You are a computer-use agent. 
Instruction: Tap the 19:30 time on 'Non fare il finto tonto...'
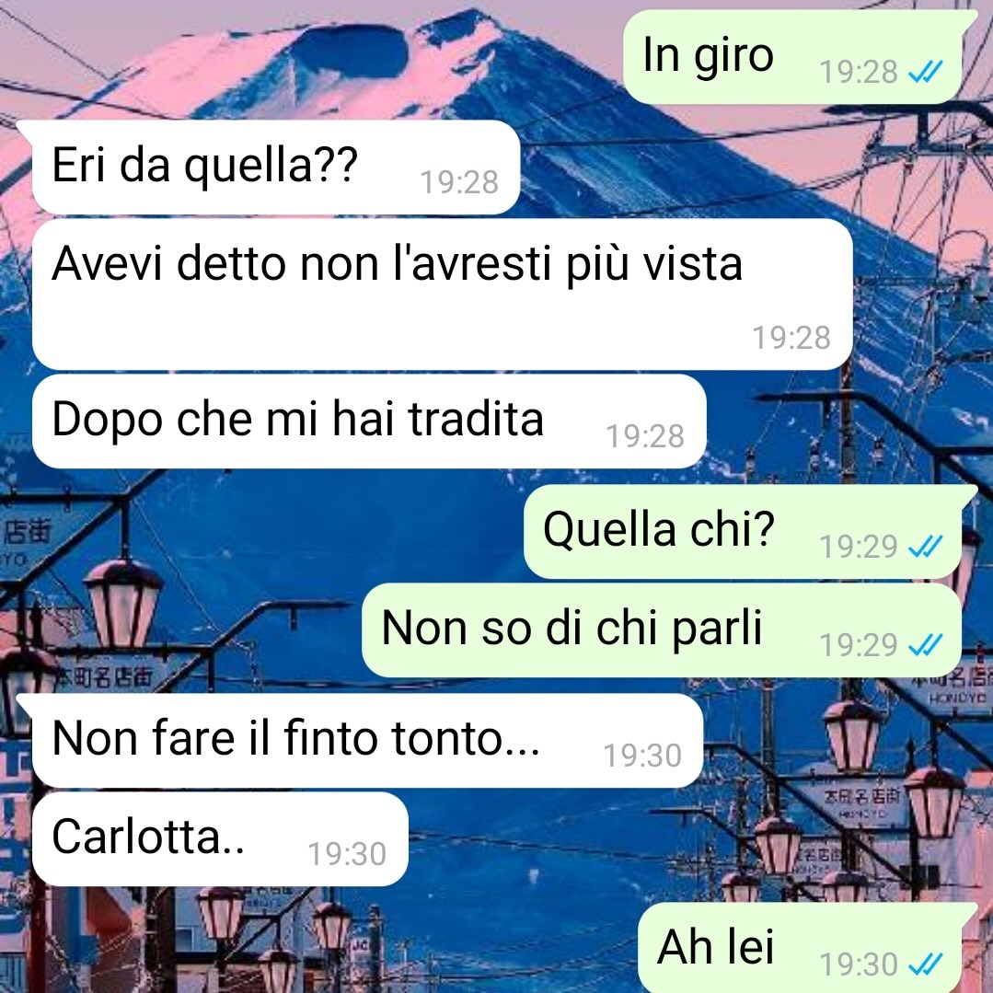coord(642,756)
